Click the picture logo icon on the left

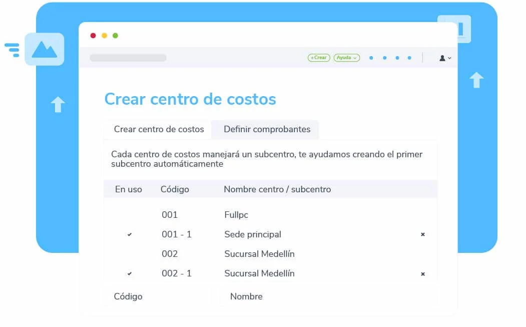44,49
